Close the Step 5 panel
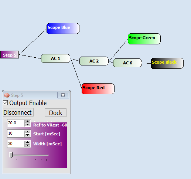This screenshot has height=179, width=191. (63, 95)
